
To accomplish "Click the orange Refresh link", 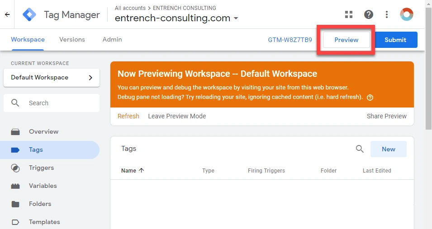I will 128,116.
